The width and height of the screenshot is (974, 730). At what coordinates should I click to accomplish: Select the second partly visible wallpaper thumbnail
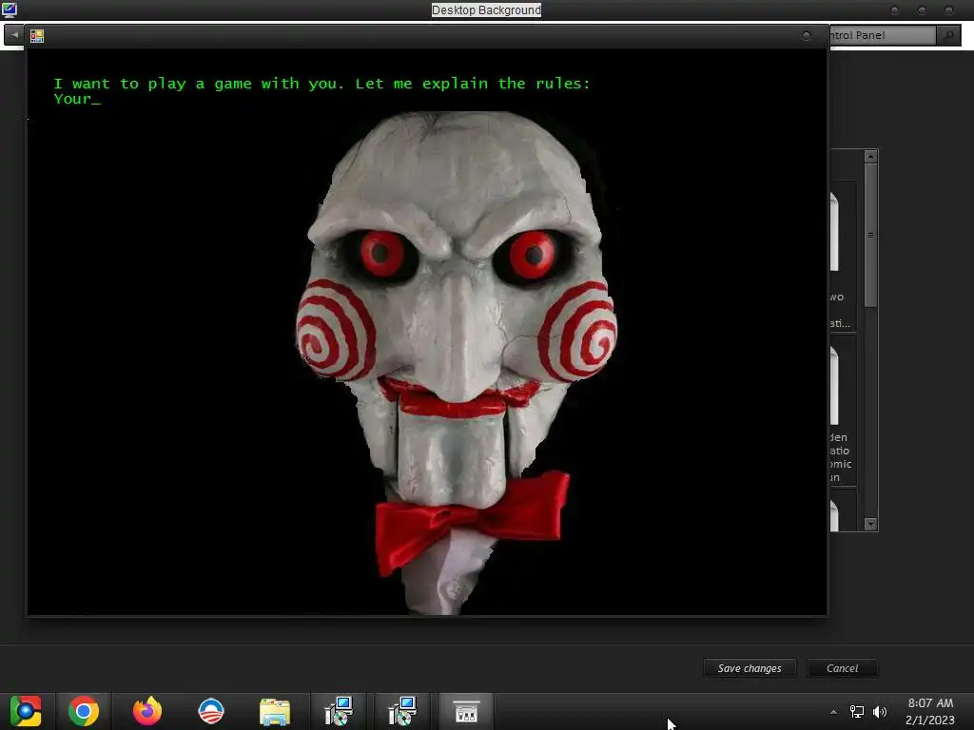tap(843, 411)
